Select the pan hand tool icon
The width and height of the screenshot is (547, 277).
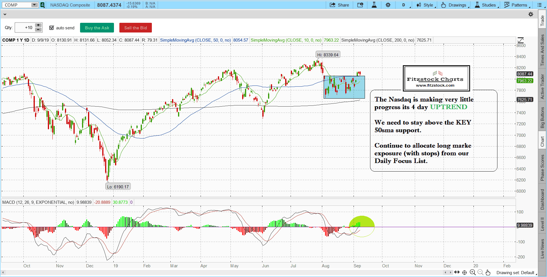[x=488, y=272]
